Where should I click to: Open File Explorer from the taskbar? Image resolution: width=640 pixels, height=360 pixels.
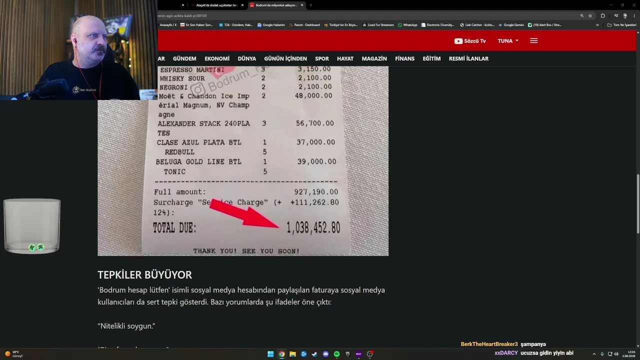point(292,354)
